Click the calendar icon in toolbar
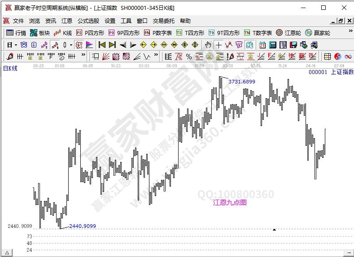The width and height of the screenshot is (354, 257). click(262, 45)
